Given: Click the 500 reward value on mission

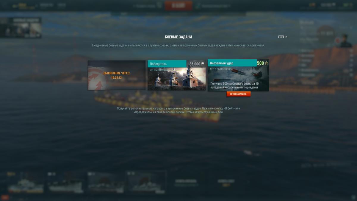Looking at the screenshot, I should (x=260, y=63).
